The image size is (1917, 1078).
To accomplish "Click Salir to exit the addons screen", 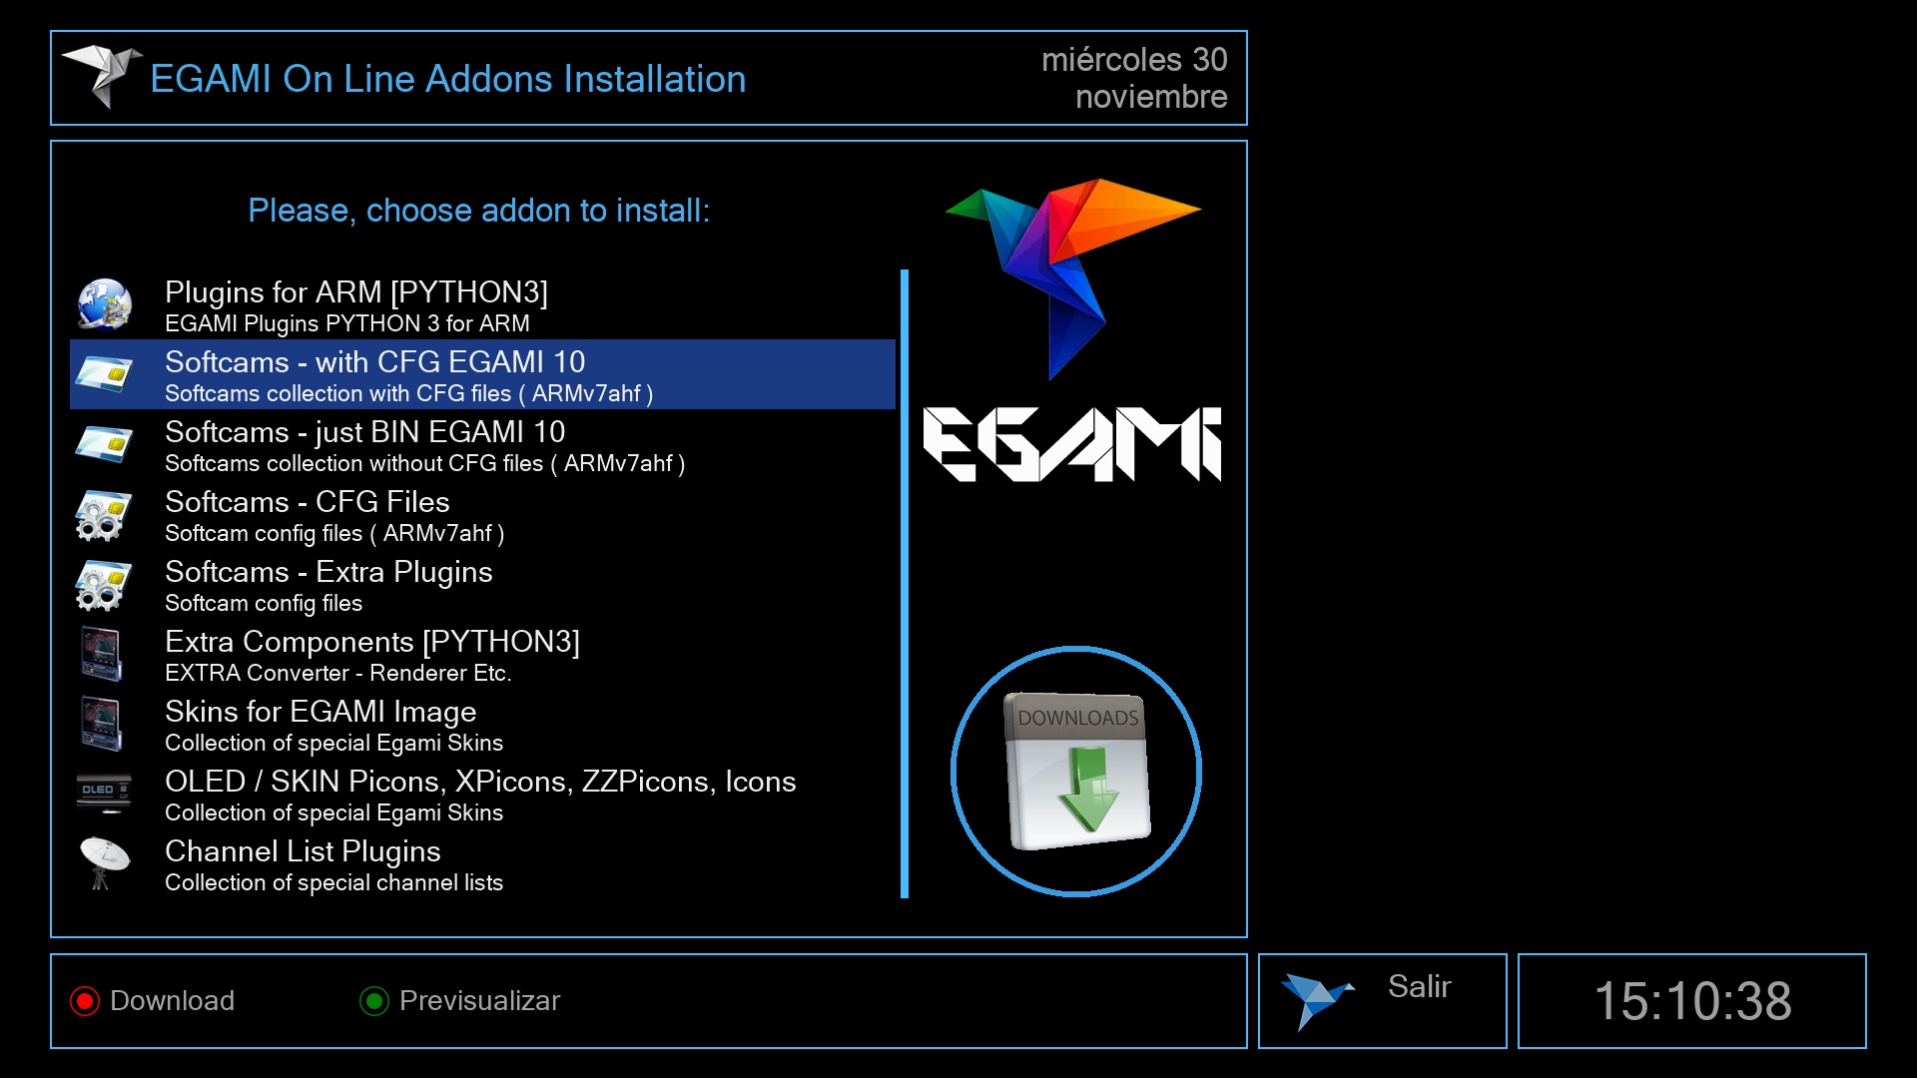I will 1419,987.
